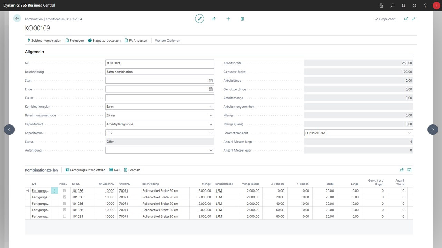Toggle Plan checkbox for FA-Nr. 101021 row
This screenshot has height=248, width=442.
(64, 216)
